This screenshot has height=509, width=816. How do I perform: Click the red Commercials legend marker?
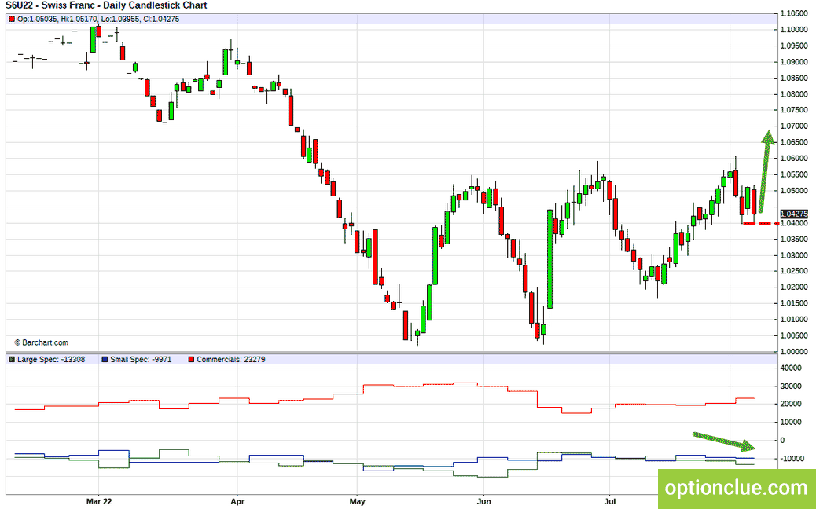[192, 359]
